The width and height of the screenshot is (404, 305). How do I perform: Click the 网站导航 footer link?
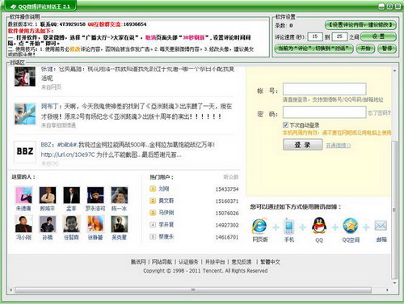click(x=162, y=262)
